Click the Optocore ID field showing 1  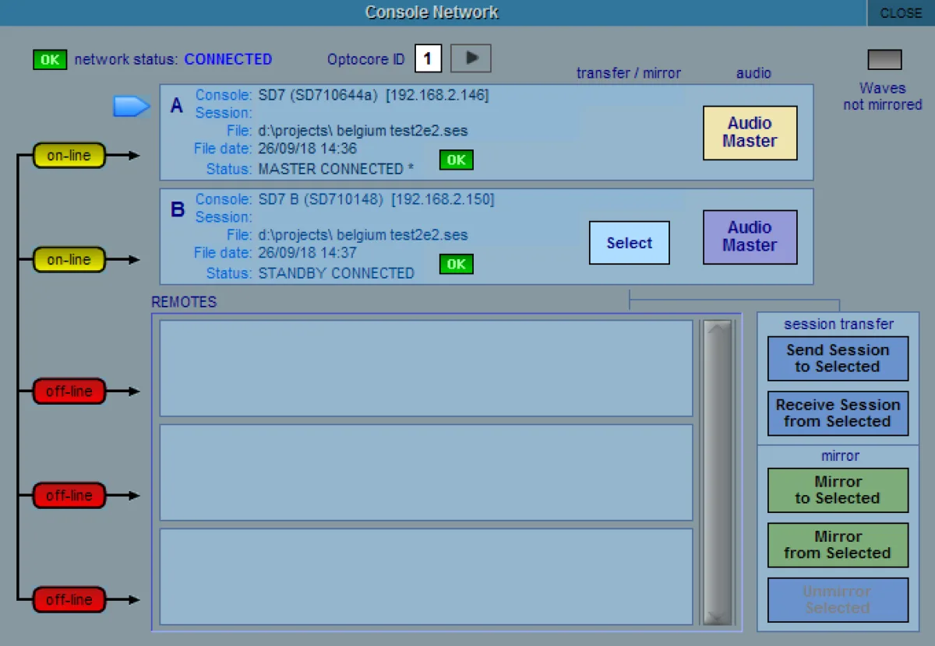(x=428, y=58)
